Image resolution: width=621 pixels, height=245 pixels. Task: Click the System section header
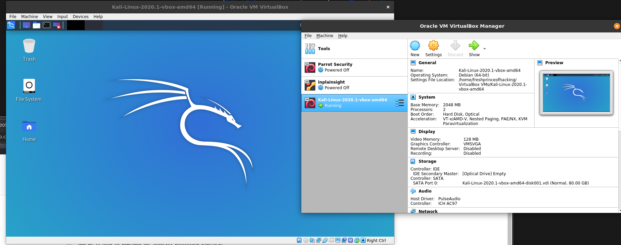(427, 97)
